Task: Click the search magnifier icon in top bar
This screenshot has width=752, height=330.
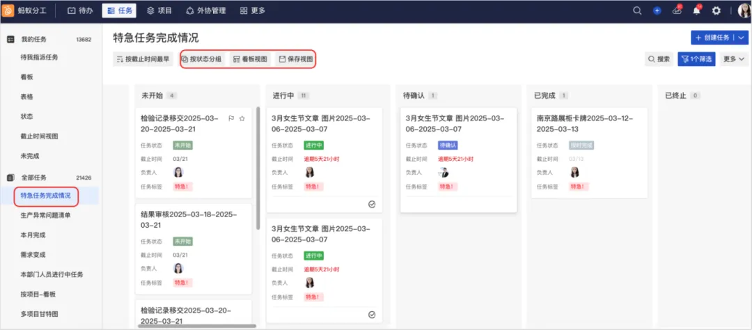Action: point(637,10)
